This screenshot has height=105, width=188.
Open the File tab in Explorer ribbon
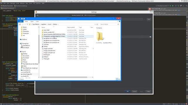[x=21, y=21]
